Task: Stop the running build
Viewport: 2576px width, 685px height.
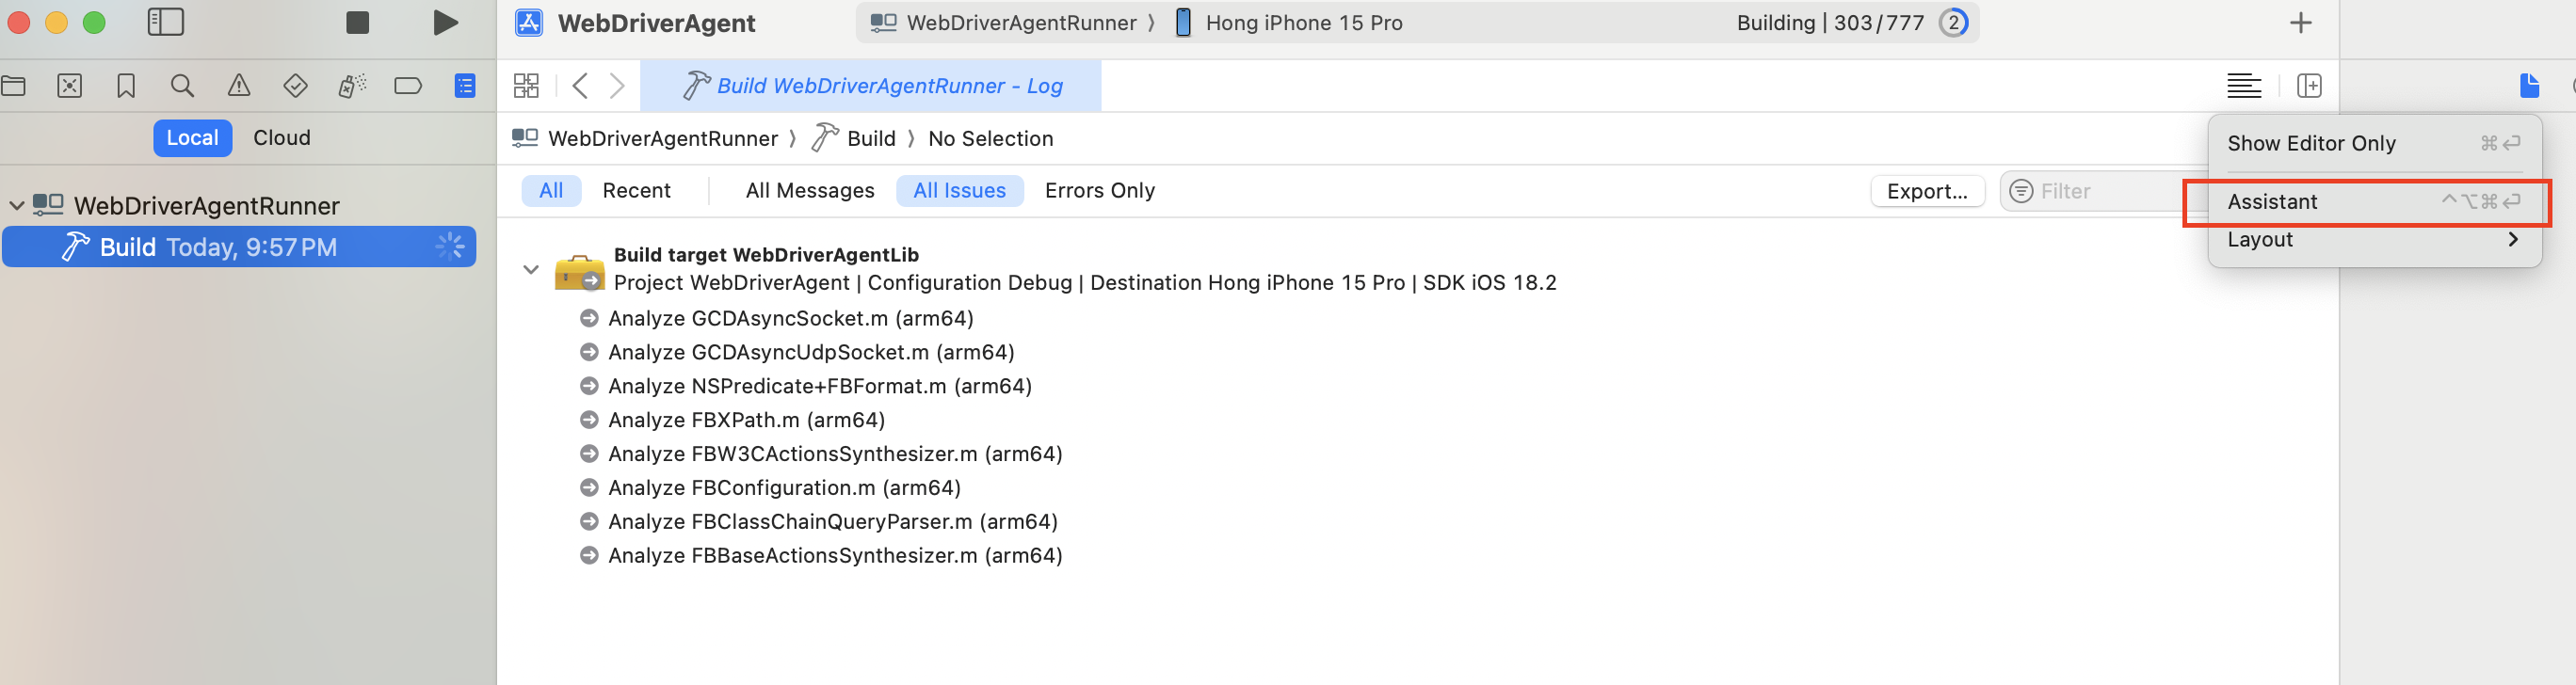Action: click(357, 22)
